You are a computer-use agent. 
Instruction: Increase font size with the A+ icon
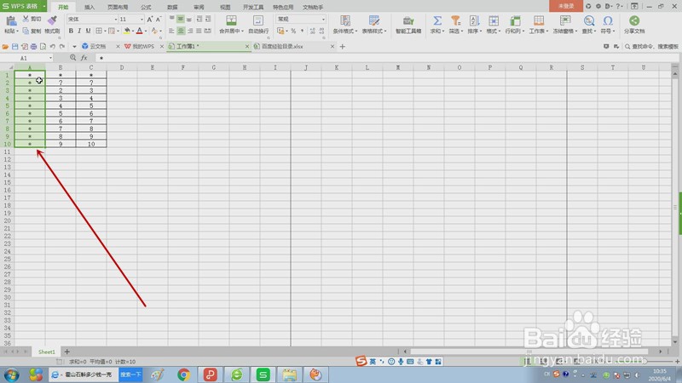click(150, 19)
